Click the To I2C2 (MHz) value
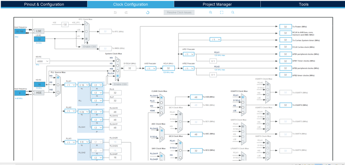 196,151
